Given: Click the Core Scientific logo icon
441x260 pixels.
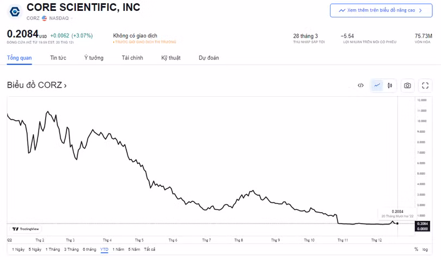Looking at the screenshot, I should coord(15,12).
